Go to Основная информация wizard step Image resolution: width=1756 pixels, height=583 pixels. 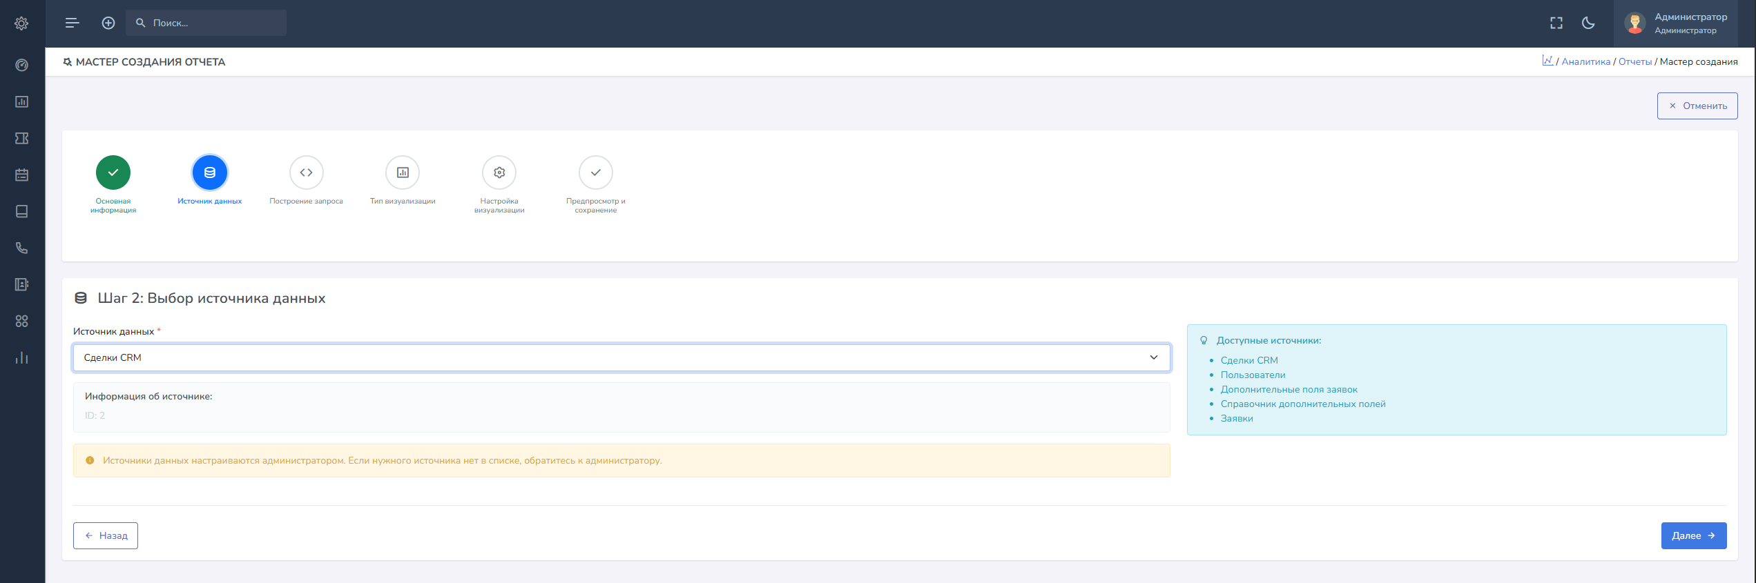tap(113, 173)
